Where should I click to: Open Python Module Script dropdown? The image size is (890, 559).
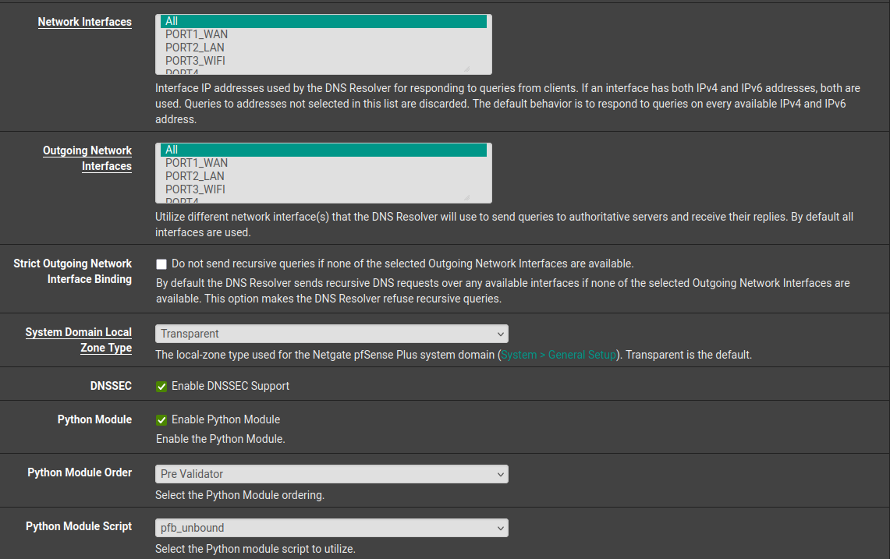pos(332,528)
